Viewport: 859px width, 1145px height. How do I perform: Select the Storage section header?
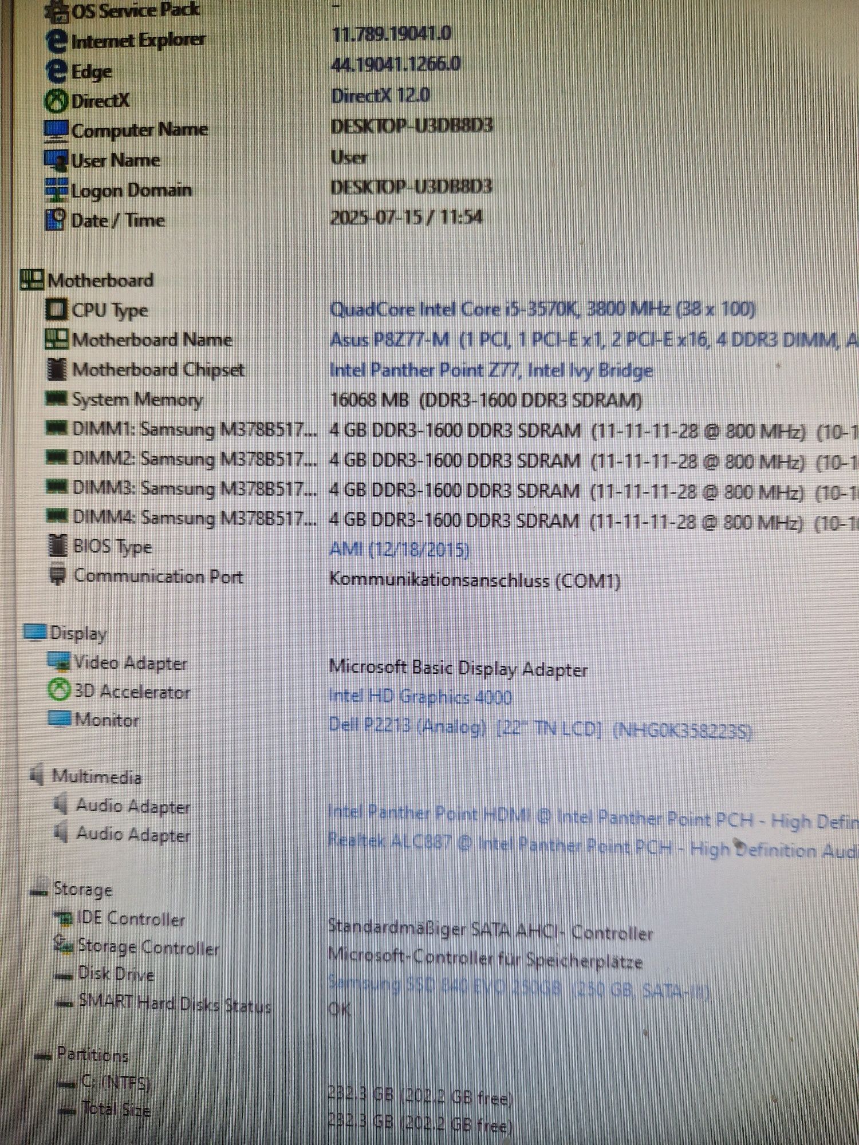coord(82,889)
